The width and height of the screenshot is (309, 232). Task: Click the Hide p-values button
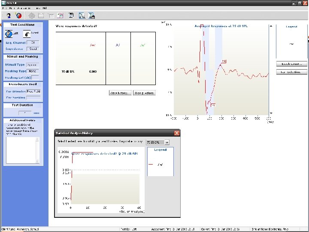(144, 93)
